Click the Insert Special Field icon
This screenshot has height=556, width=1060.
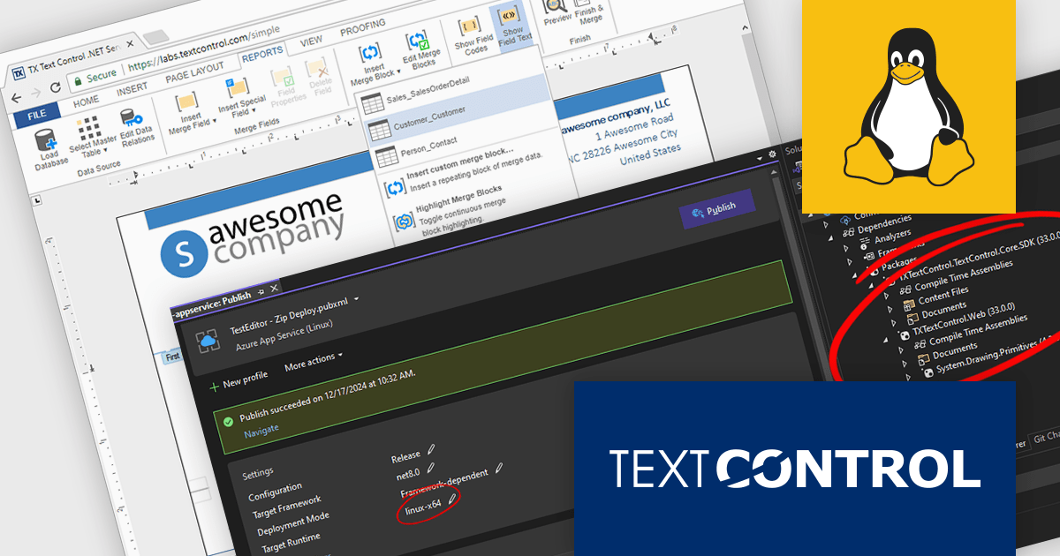tap(238, 85)
